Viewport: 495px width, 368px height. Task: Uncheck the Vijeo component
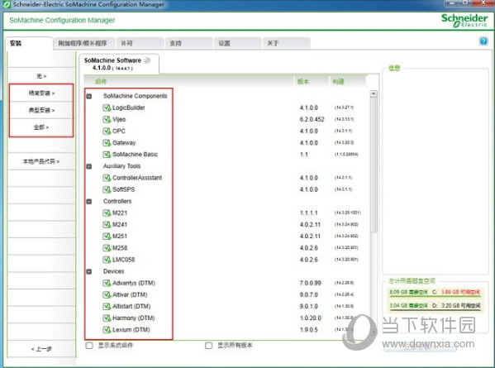[107, 119]
